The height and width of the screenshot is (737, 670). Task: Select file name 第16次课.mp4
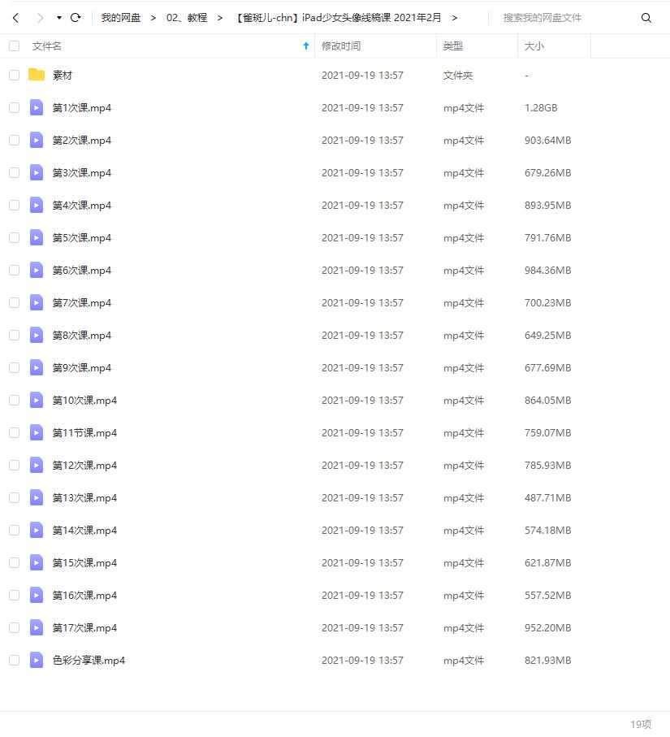[84, 595]
